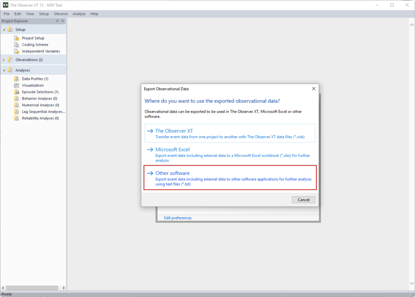
Task: Click the Data Profiles folder icon
Action: tap(17, 79)
